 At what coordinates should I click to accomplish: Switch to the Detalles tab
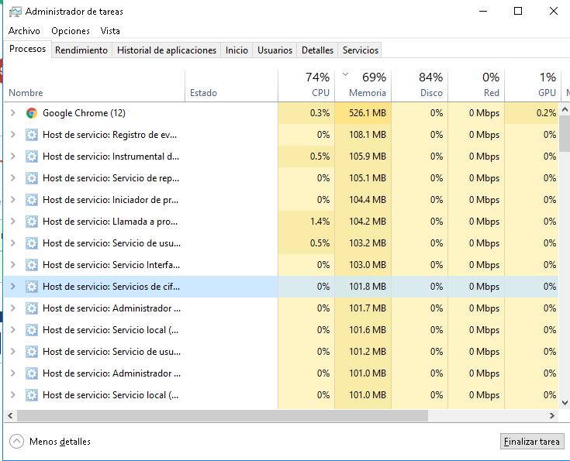[317, 50]
